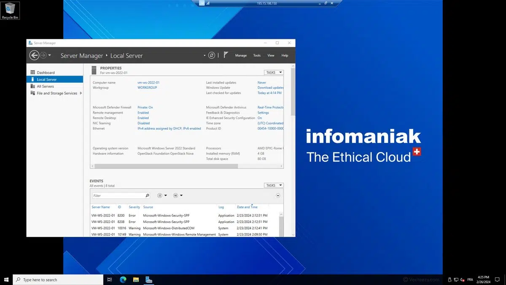Open File Explorer from the taskbar
Image resolution: width=506 pixels, height=285 pixels.
pos(136,280)
